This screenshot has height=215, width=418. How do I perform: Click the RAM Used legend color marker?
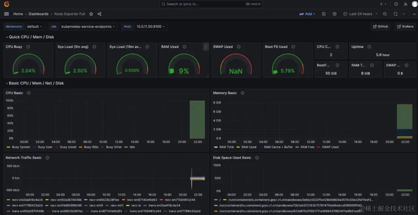coord(238,147)
